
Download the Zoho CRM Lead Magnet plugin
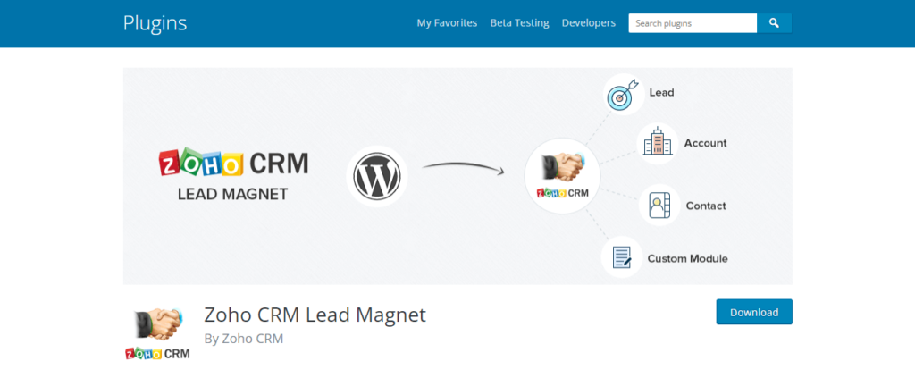pos(754,312)
